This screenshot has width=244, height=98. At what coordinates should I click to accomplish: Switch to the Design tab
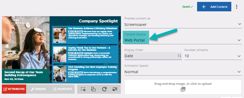[x=38, y=89]
